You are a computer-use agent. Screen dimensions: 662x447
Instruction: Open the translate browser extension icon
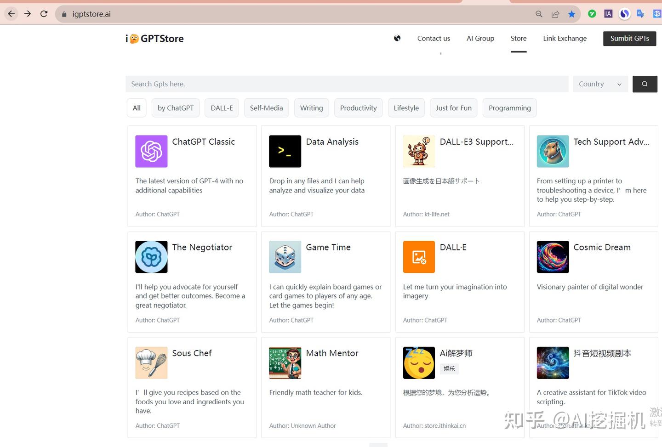(640, 14)
